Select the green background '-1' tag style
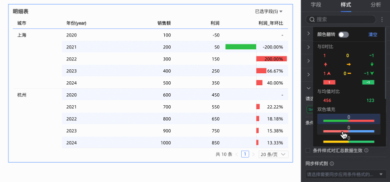 (368, 82)
